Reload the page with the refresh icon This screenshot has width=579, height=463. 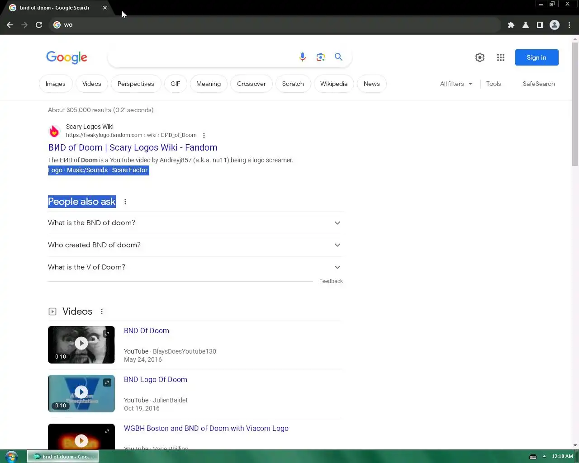[x=39, y=25]
